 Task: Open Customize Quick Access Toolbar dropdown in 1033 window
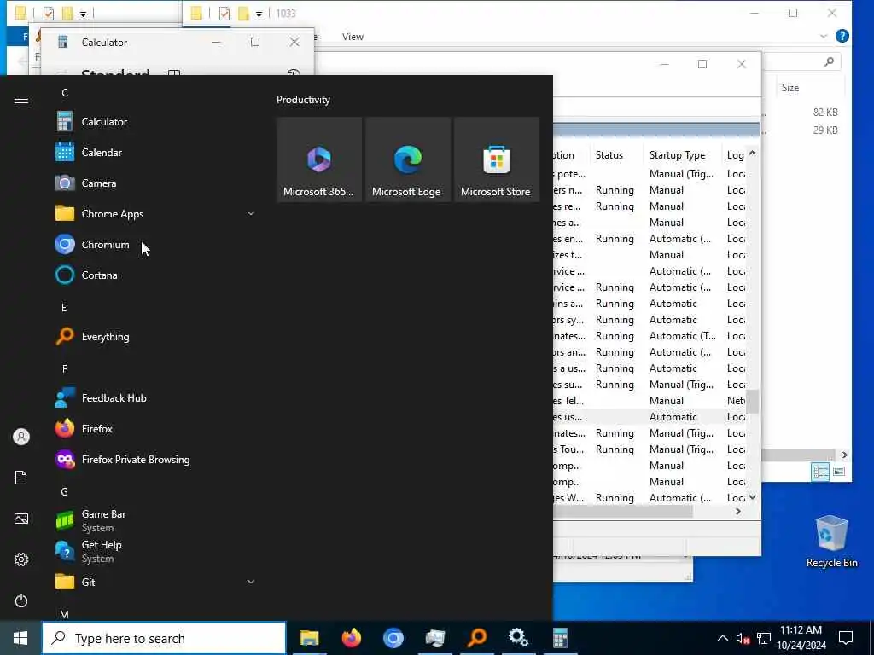click(x=259, y=14)
